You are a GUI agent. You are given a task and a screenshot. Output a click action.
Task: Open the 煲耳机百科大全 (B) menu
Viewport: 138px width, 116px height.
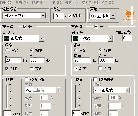(97, 2)
